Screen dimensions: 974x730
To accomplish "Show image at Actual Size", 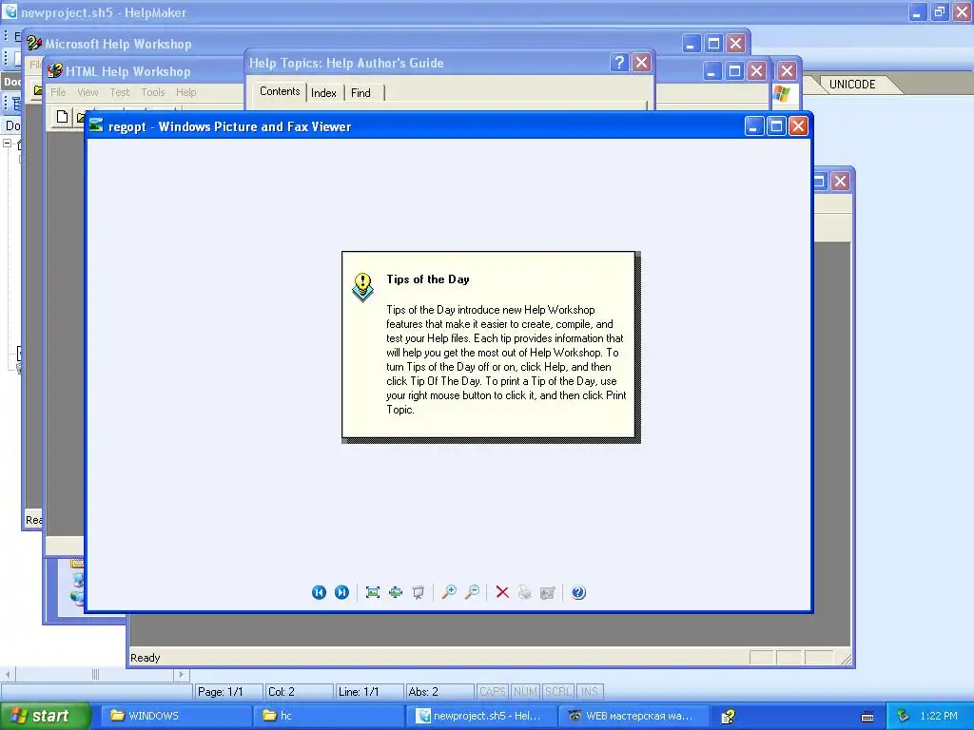I will (396, 592).
